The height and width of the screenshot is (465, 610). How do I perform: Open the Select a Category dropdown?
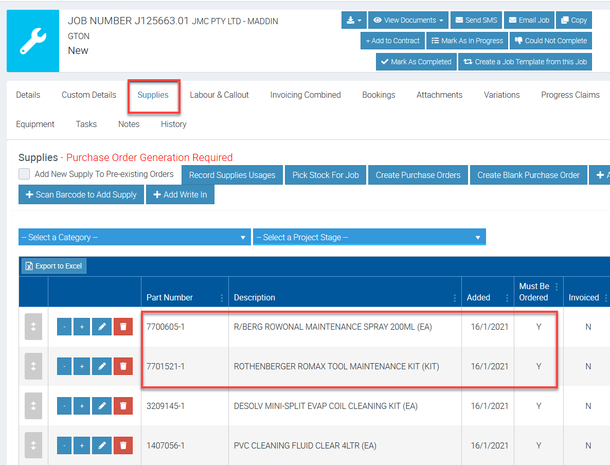click(134, 237)
